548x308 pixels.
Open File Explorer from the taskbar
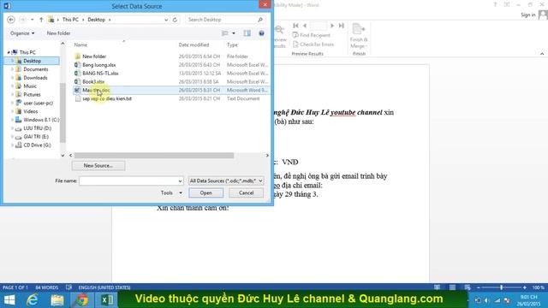click(57, 299)
